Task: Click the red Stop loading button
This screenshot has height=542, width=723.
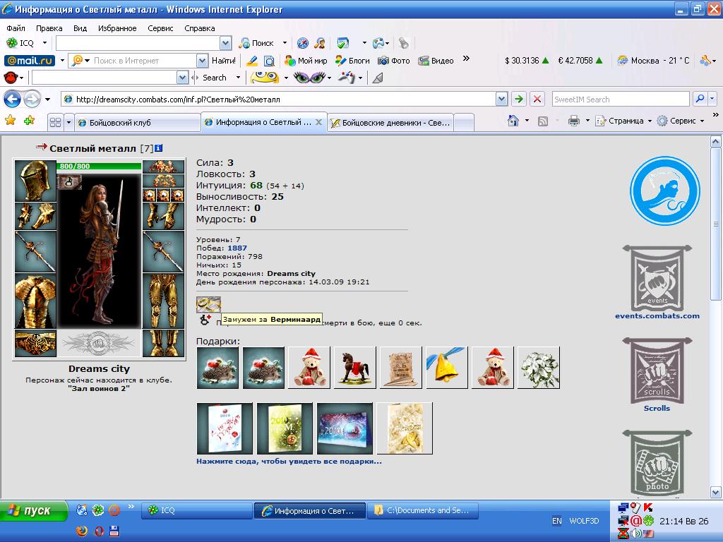Action: pyautogui.click(x=537, y=99)
